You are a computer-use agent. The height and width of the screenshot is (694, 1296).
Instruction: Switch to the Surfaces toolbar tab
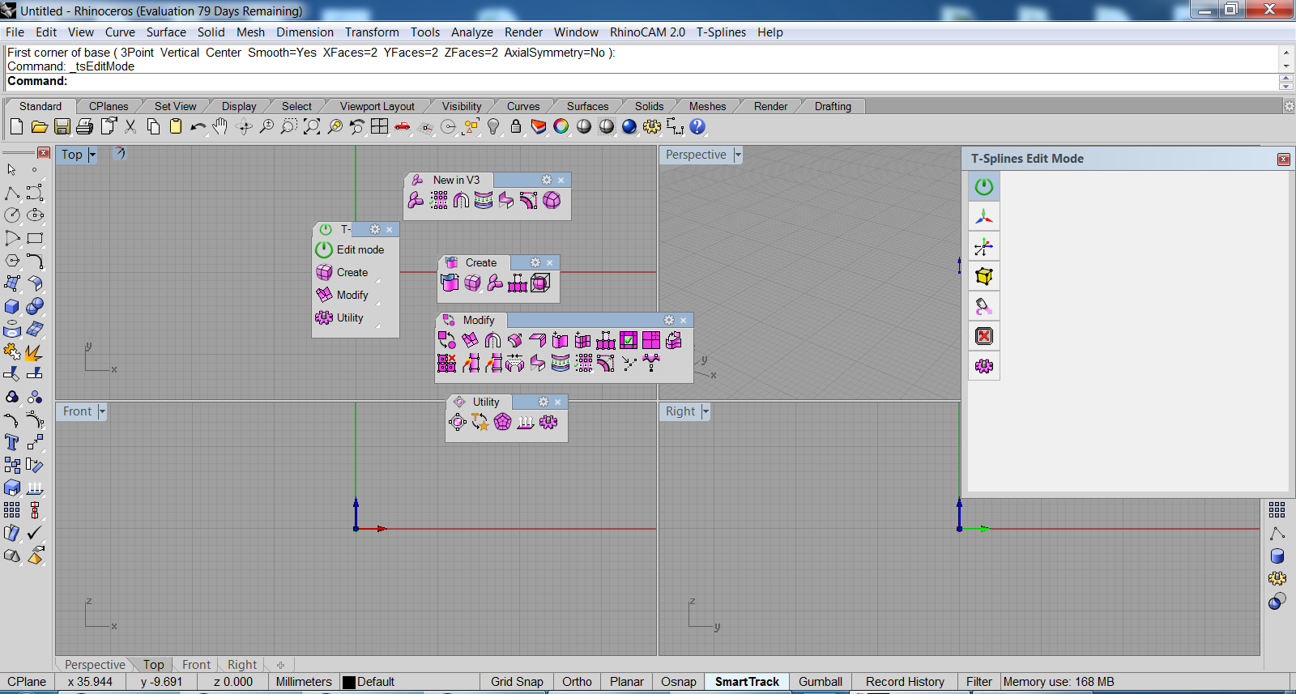click(x=587, y=106)
